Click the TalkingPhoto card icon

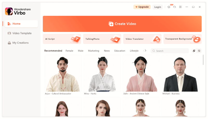[115, 39]
